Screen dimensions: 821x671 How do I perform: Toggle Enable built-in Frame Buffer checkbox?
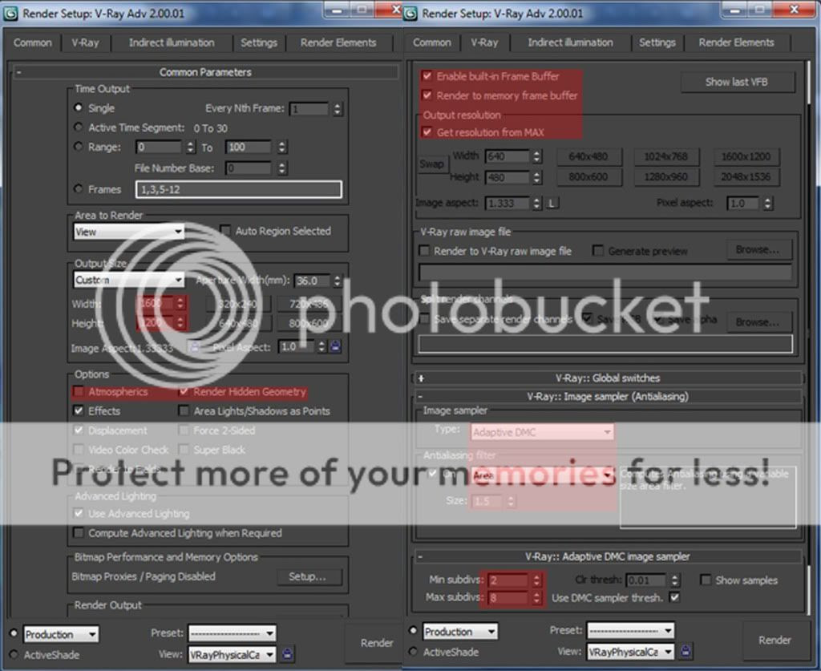coord(427,76)
